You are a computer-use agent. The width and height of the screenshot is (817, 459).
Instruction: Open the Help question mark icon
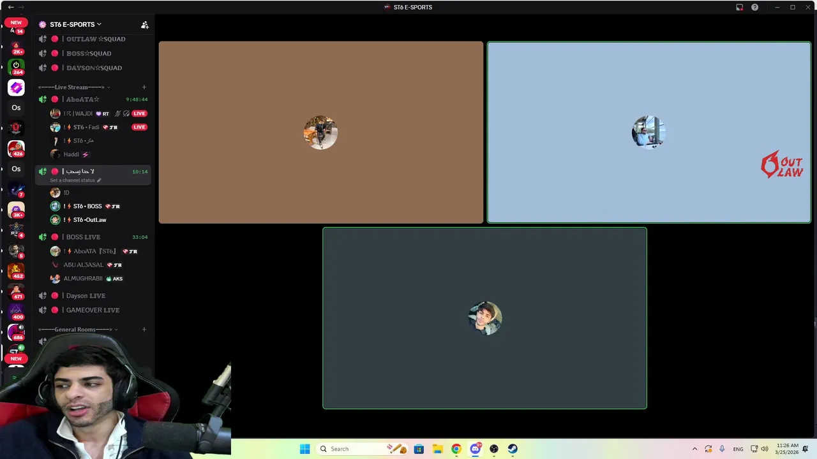click(754, 7)
